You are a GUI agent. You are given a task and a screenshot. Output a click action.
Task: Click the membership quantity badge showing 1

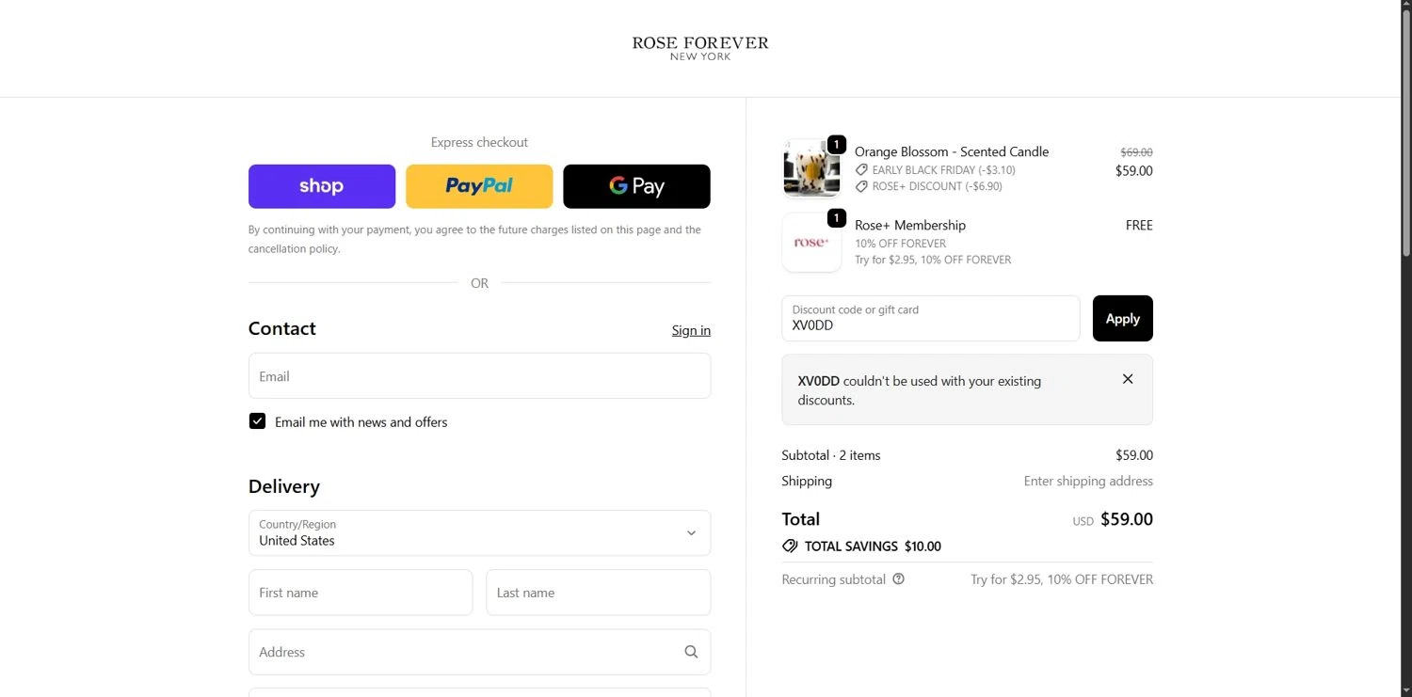tap(836, 218)
